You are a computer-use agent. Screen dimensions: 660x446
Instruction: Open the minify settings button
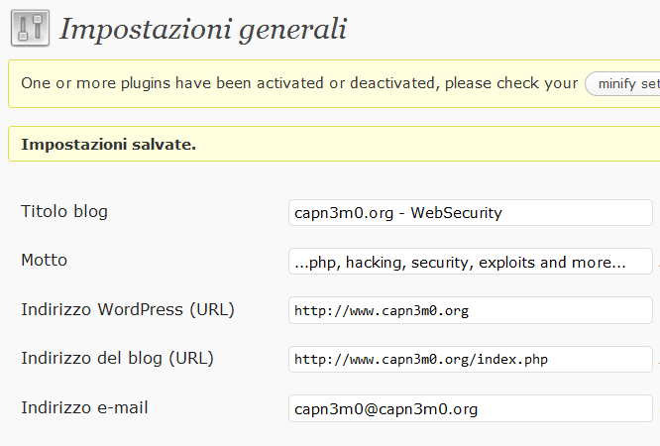(623, 84)
